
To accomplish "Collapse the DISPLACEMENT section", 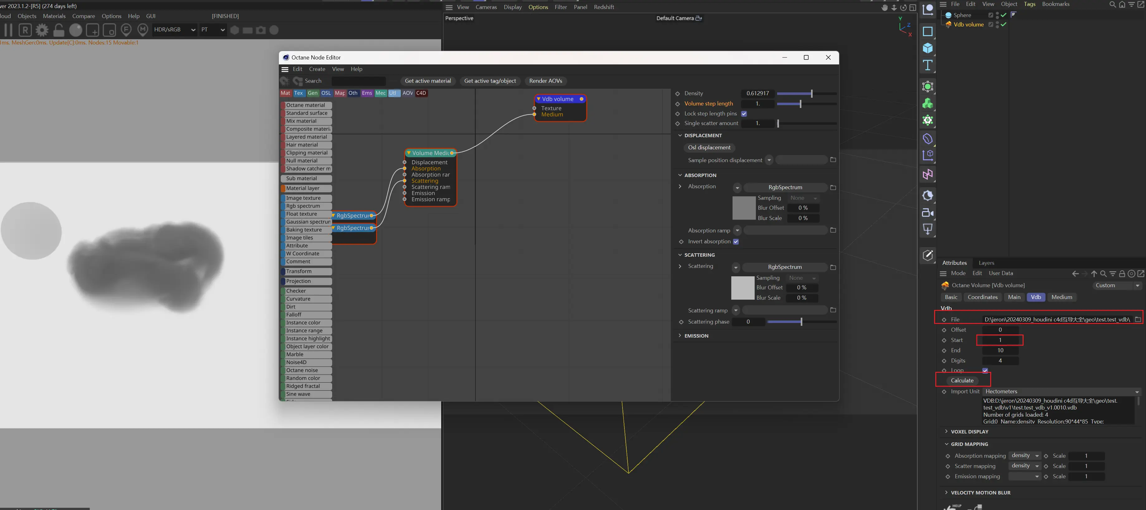I will [680, 135].
